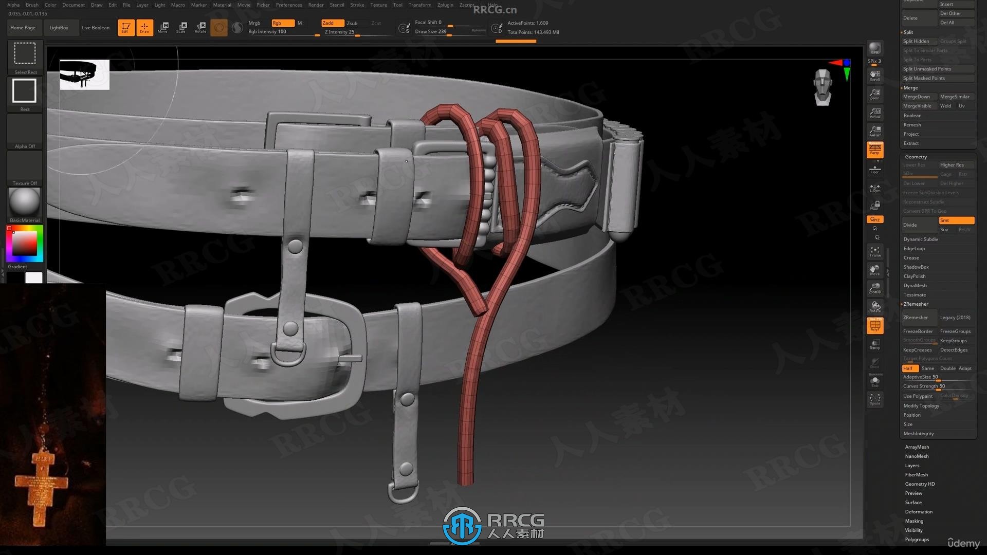The height and width of the screenshot is (555, 987).
Task: Open the Alpha Off slot
Action: coord(25,132)
